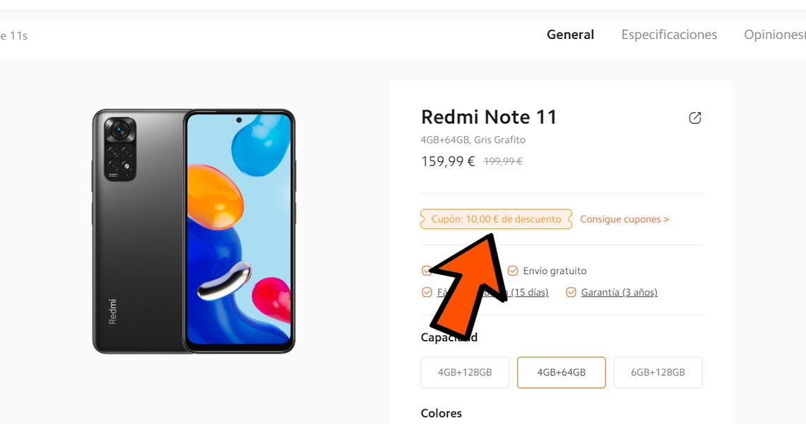Go to the Opiniones tab
The height and width of the screenshot is (424, 806).
(x=774, y=35)
